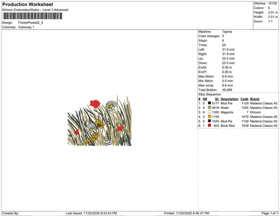
Task: Click the Left value 31.9 mm
Action: tap(229, 50)
